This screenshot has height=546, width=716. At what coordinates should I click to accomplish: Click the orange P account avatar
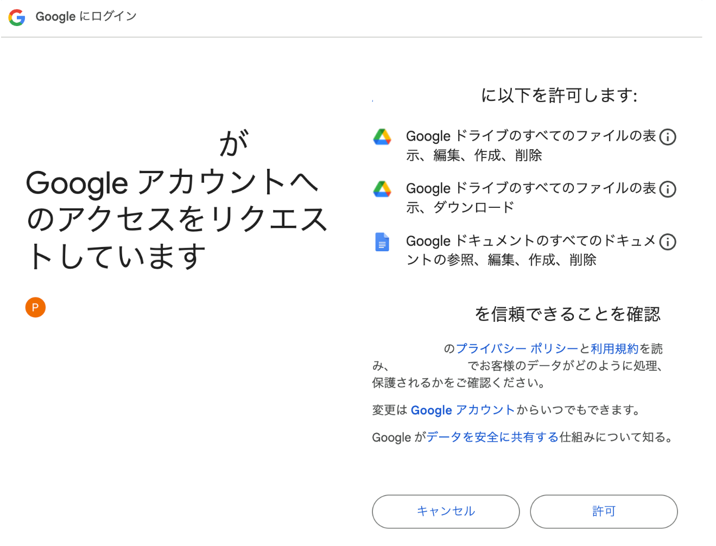coord(35,308)
